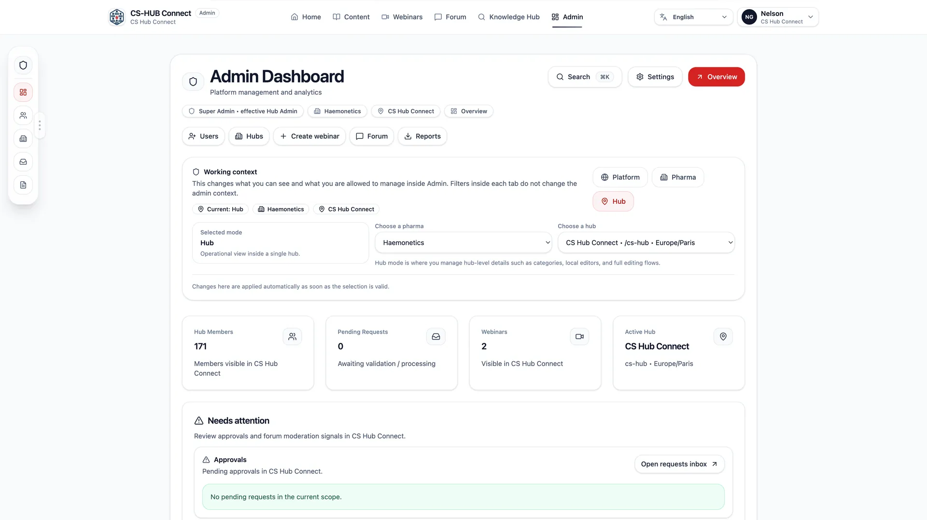927x520 pixels.
Task: Click the Webinars count 2
Action: (484, 346)
